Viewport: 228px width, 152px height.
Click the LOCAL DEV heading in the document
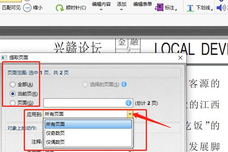pyautogui.click(x=191, y=49)
